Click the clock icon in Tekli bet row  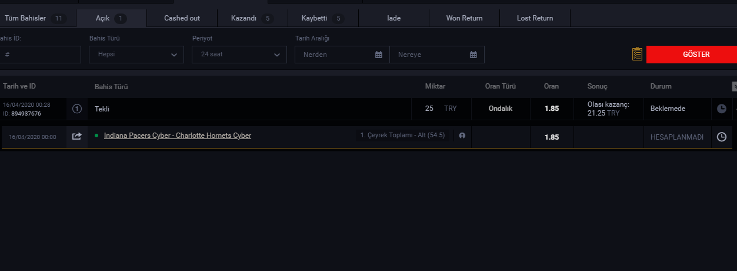coord(722,109)
